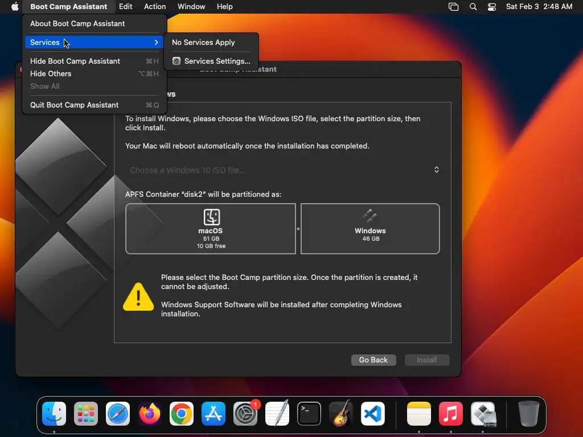Open the Help menu
This screenshot has width=583, height=437.
coord(224,6)
